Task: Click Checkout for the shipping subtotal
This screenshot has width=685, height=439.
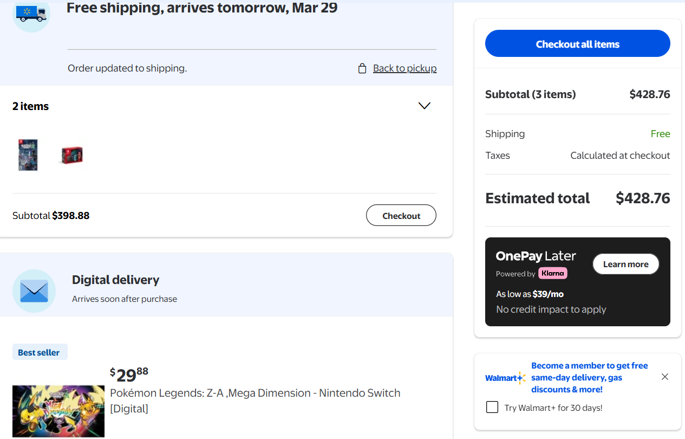Action: 401,215
